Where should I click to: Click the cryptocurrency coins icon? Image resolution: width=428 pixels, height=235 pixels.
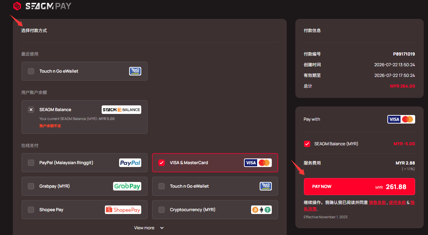tap(261, 210)
